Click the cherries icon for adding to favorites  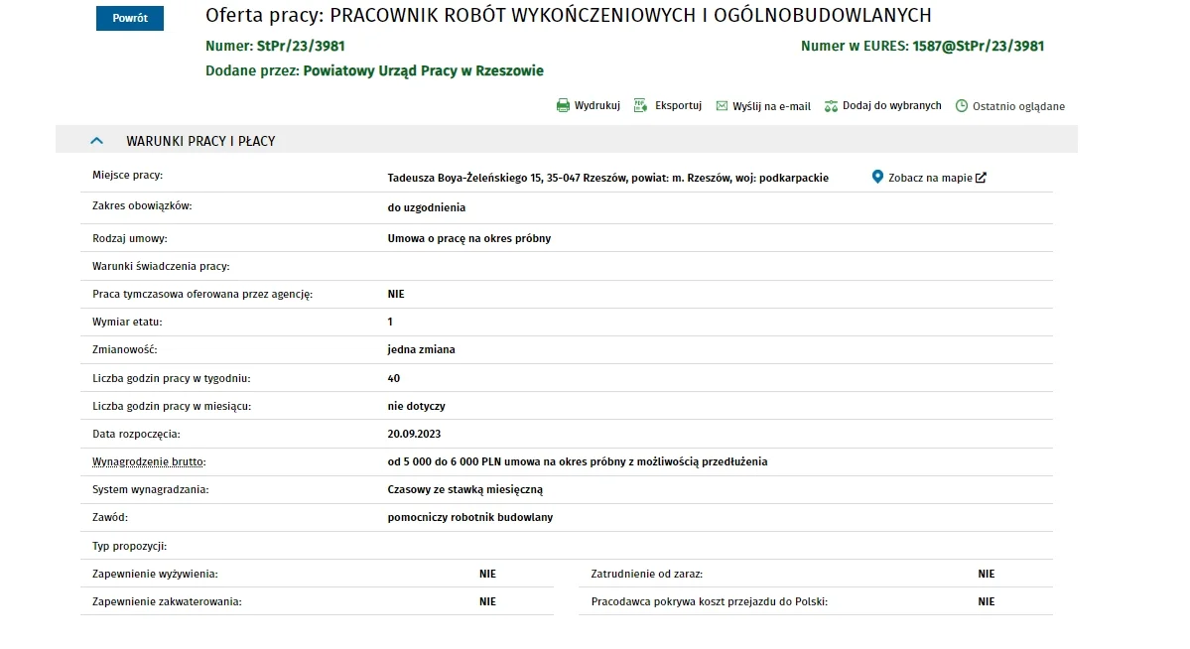click(831, 106)
